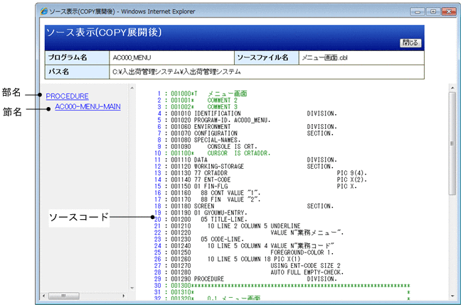The image size is (463, 307).
Task: Minimize the source display window
Action: click(x=417, y=12)
